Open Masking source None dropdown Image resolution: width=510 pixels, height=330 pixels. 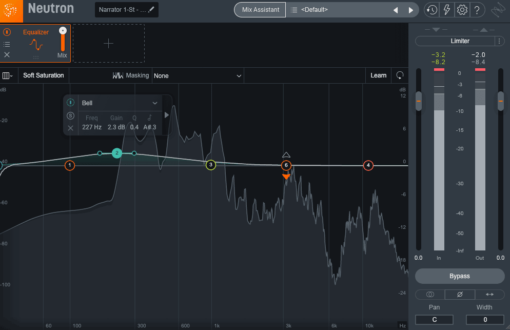click(198, 76)
